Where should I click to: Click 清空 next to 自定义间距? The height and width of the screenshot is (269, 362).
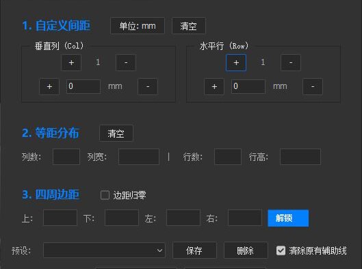point(189,25)
